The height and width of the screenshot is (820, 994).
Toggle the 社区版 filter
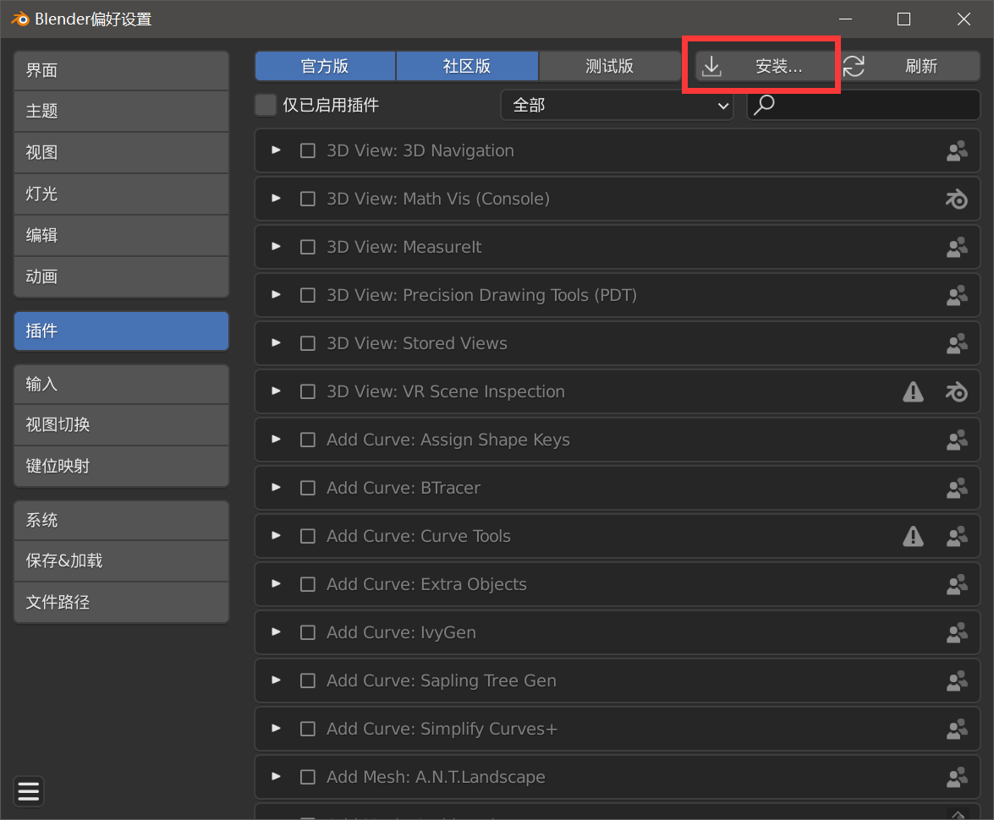pyautogui.click(x=467, y=66)
